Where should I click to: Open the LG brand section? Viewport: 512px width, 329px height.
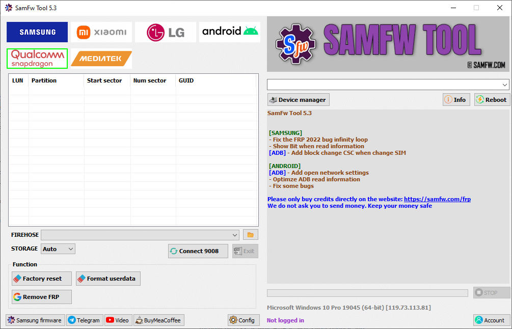point(165,32)
